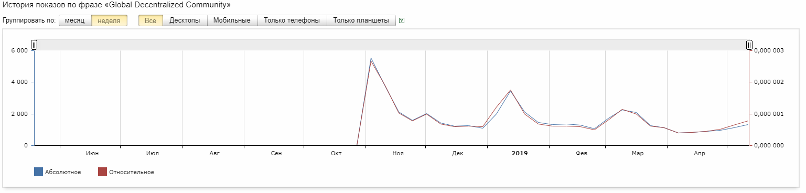This screenshot has width=806, height=193.
Task: Select the Все devices filter
Action: (x=151, y=21)
